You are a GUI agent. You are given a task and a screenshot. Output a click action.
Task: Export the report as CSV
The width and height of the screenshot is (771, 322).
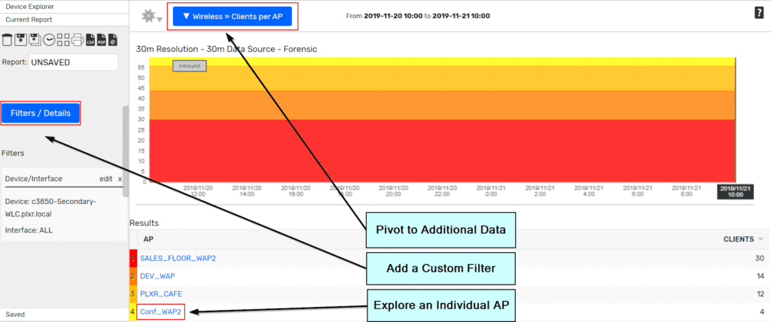pyautogui.click(x=90, y=40)
